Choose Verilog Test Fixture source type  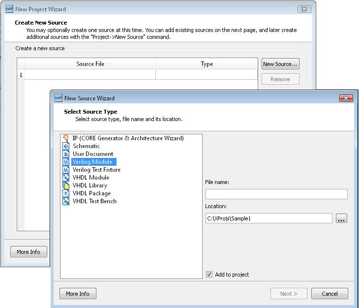pyautogui.click(x=96, y=170)
